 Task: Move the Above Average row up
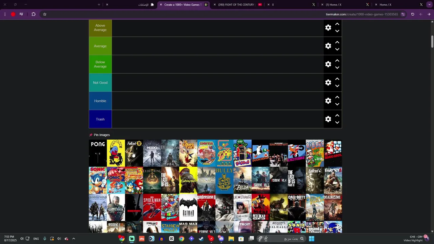(337, 24)
